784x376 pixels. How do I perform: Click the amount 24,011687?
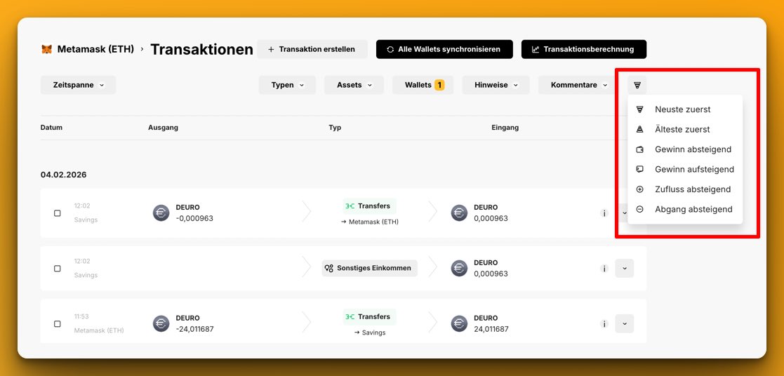[491, 329]
